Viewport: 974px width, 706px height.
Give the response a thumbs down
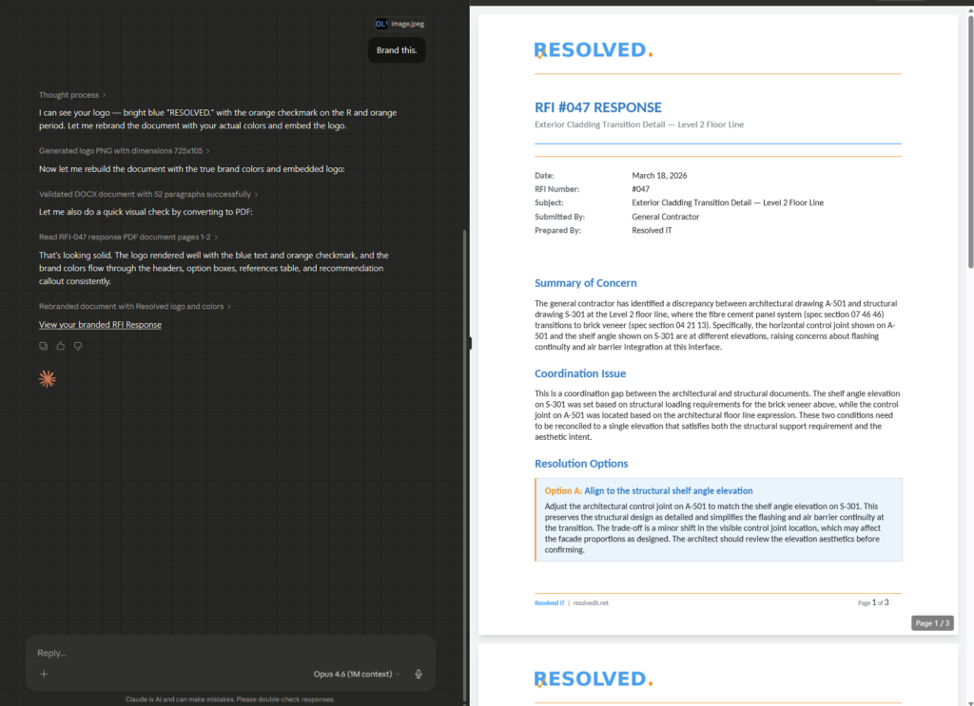tap(78, 346)
